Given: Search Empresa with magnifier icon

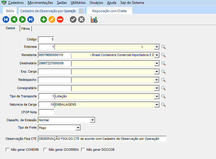Looking at the screenshot, I should (163, 47).
